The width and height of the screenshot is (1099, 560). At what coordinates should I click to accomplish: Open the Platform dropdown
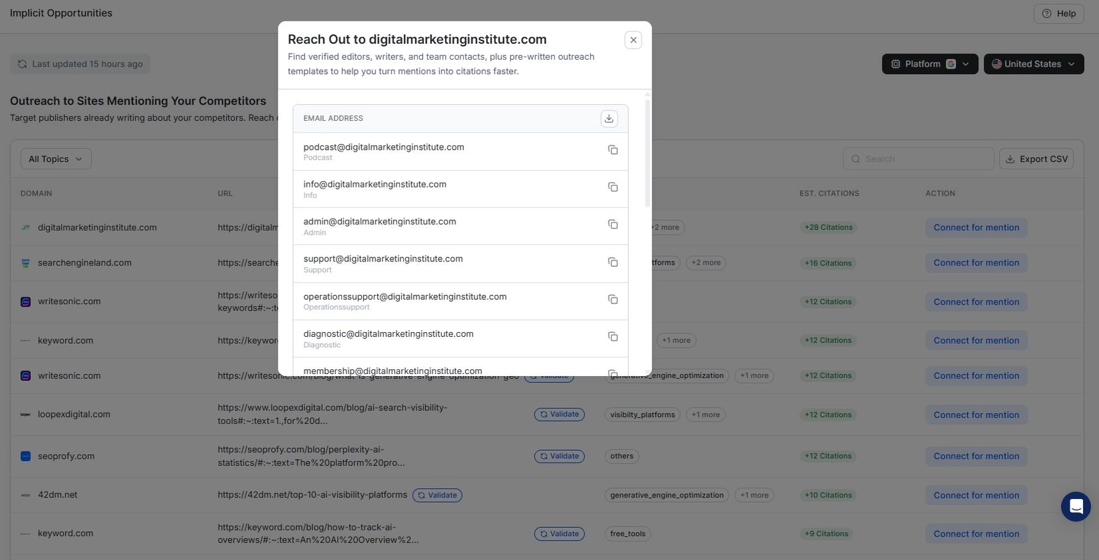(929, 64)
